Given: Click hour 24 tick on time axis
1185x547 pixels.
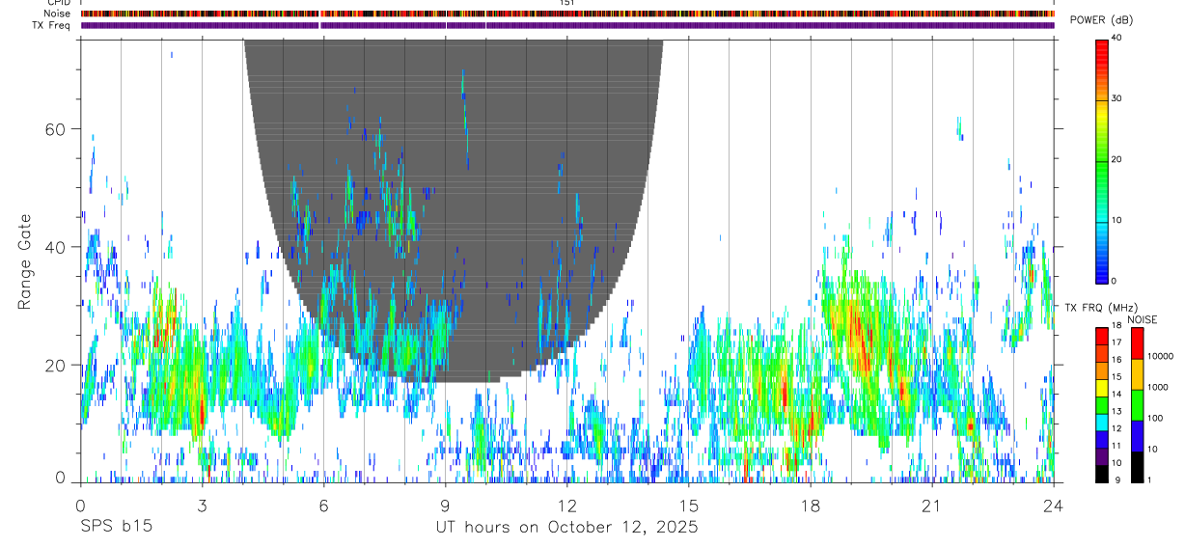Looking at the screenshot, I should click(1054, 505).
